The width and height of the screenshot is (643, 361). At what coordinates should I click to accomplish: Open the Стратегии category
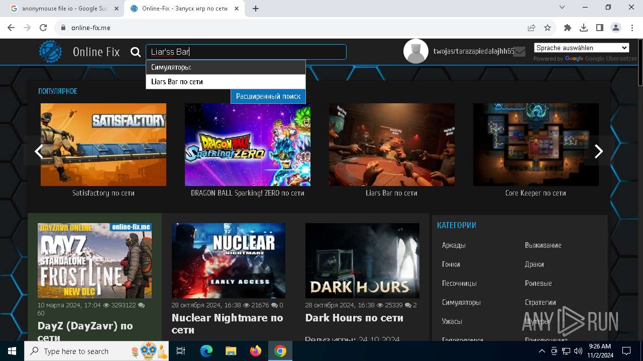point(541,302)
